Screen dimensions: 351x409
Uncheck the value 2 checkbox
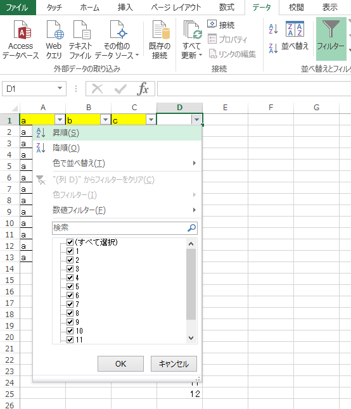point(70,260)
